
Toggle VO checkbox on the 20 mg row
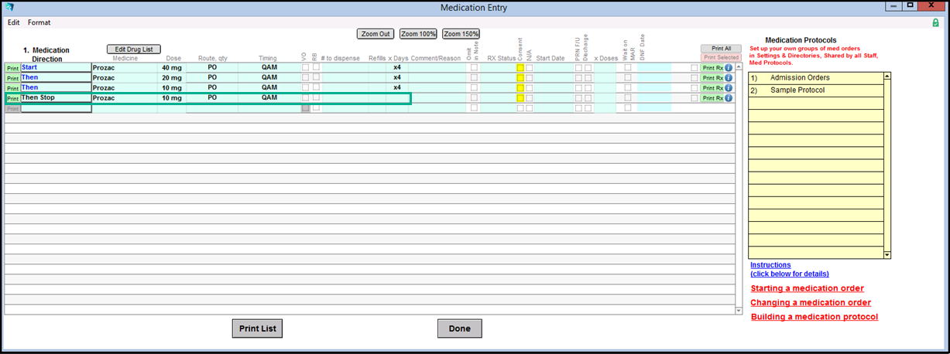pyautogui.click(x=305, y=78)
